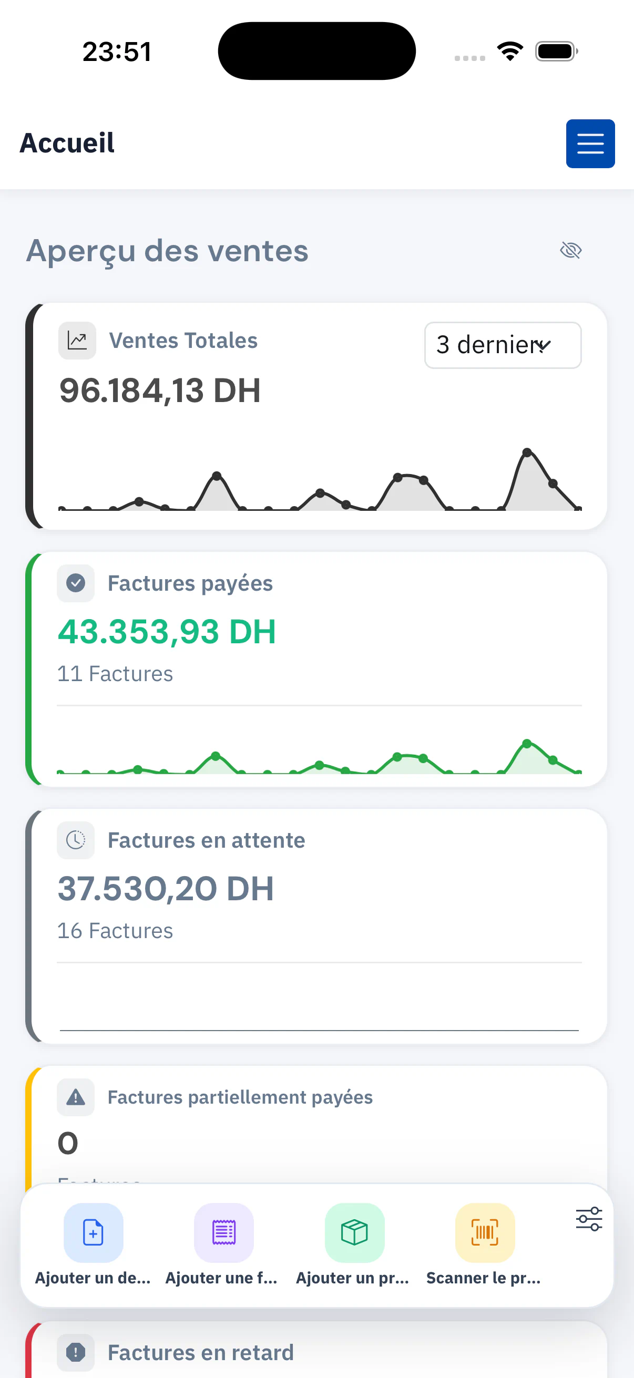Image resolution: width=634 pixels, height=1378 pixels.
Task: Toggle sales amounts visibility eye icon
Action: pyautogui.click(x=570, y=250)
